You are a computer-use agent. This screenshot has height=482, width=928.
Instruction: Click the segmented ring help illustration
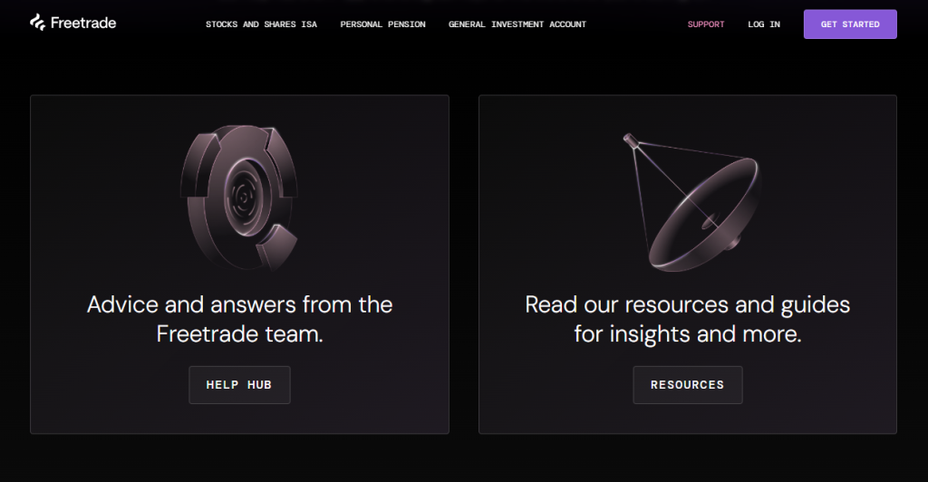pos(239,197)
